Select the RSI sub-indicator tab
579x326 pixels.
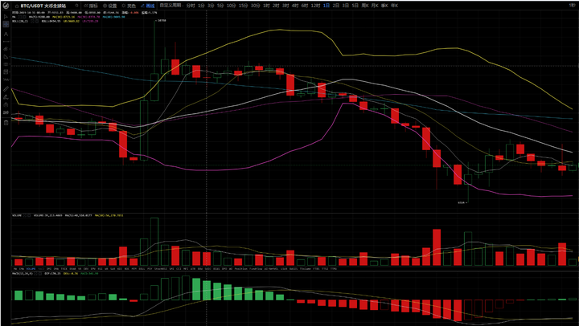[x=100, y=269]
